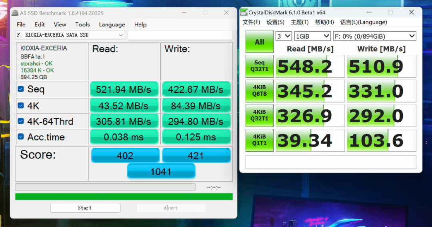Open the Language menu in AS SSD Benchmark

click(x=112, y=24)
